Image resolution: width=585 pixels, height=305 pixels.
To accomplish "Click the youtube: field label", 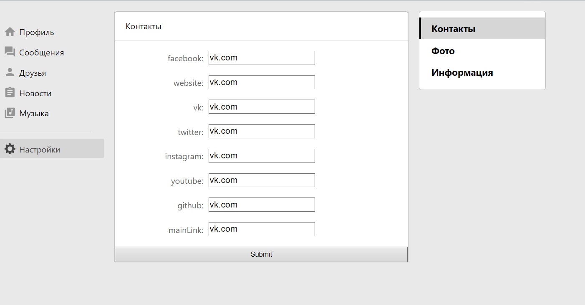I will [187, 181].
